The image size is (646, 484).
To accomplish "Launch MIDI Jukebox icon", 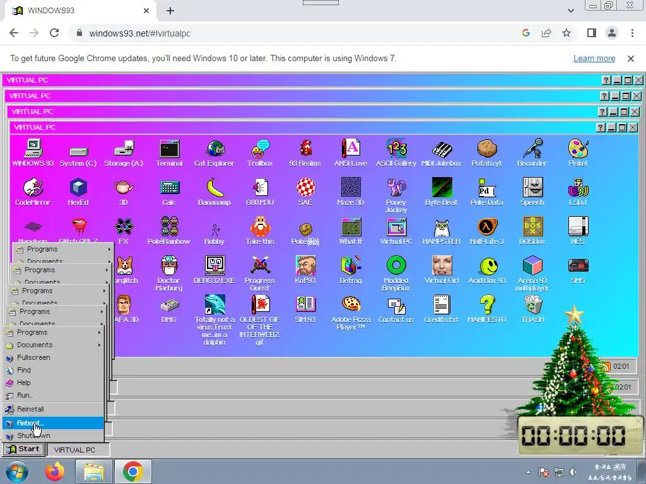I will coord(442,153).
